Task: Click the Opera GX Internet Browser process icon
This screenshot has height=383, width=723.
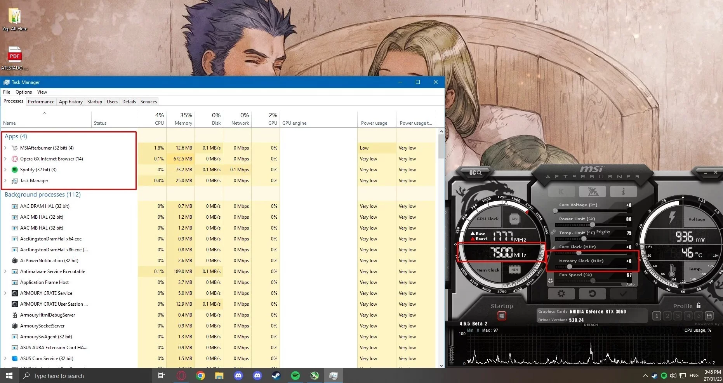Action: click(x=15, y=159)
